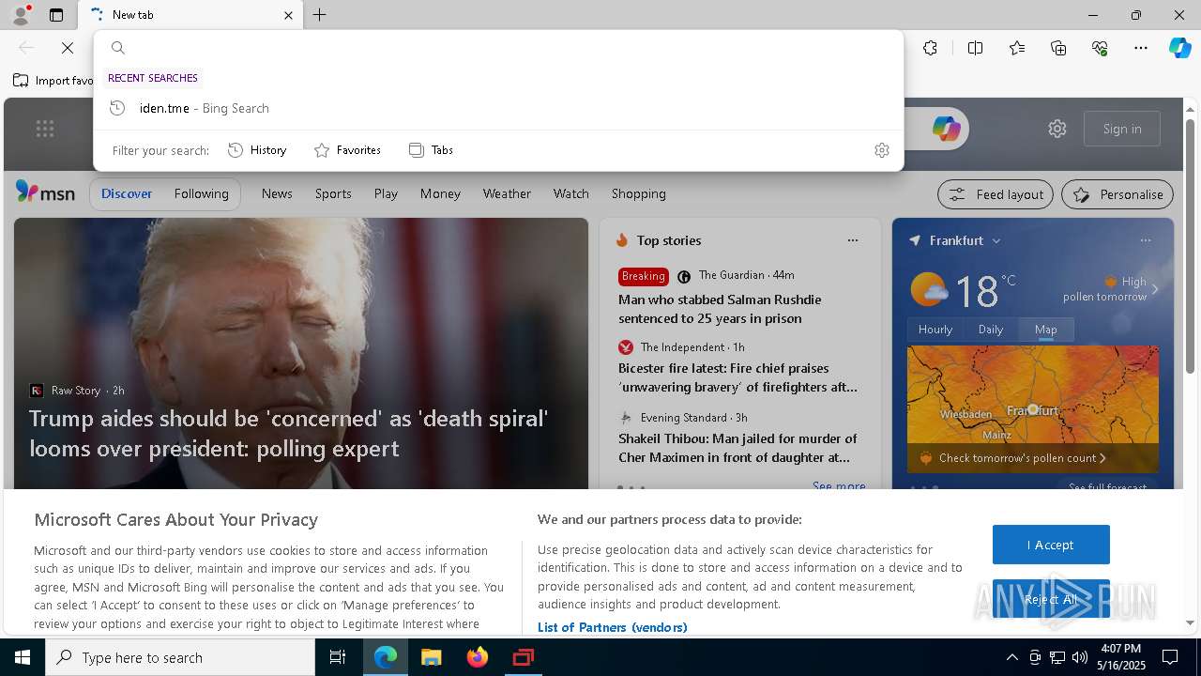Image resolution: width=1201 pixels, height=676 pixels.
Task: Click Import favorites on favorites bar
Action: 53,81
